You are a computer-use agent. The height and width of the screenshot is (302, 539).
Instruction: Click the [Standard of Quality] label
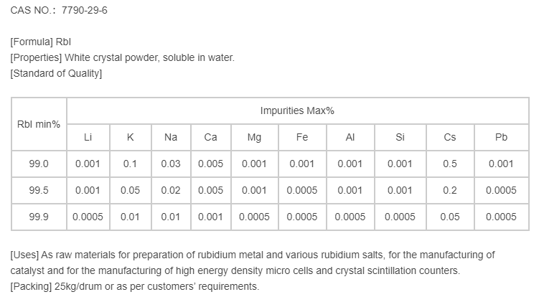[56, 73]
